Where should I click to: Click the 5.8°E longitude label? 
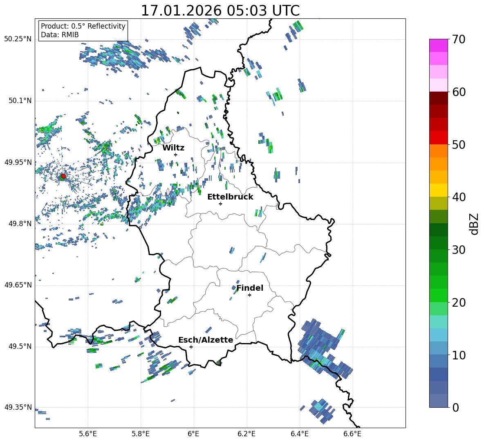[x=141, y=434]
